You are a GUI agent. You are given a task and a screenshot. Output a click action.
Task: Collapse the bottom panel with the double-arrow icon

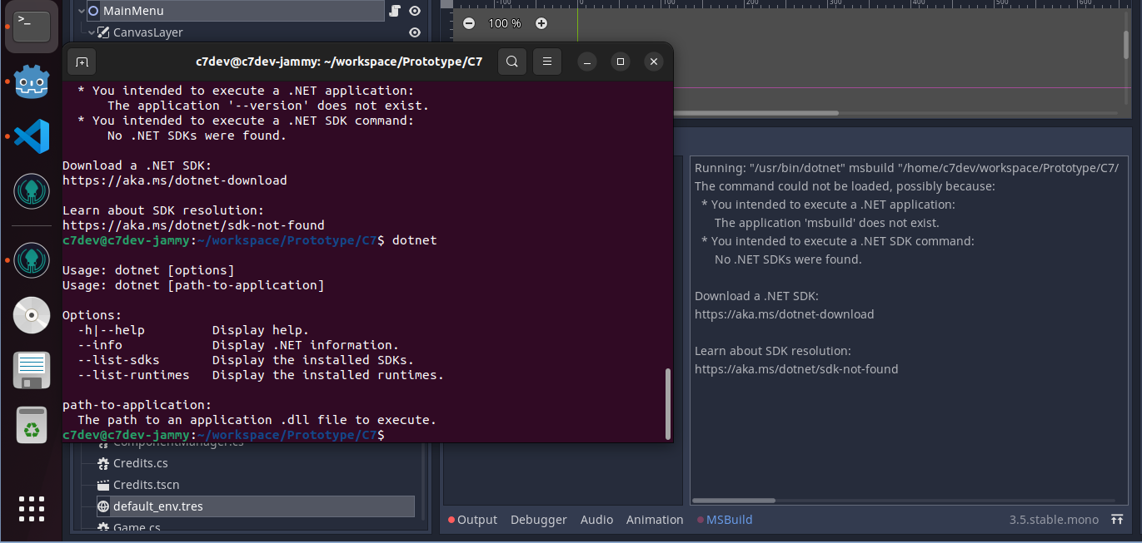[1118, 519]
